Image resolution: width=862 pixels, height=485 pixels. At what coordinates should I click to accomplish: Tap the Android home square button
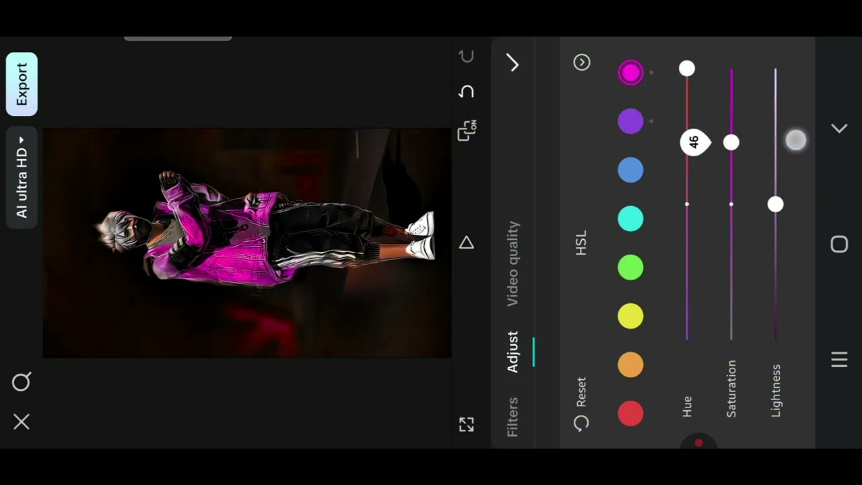839,244
